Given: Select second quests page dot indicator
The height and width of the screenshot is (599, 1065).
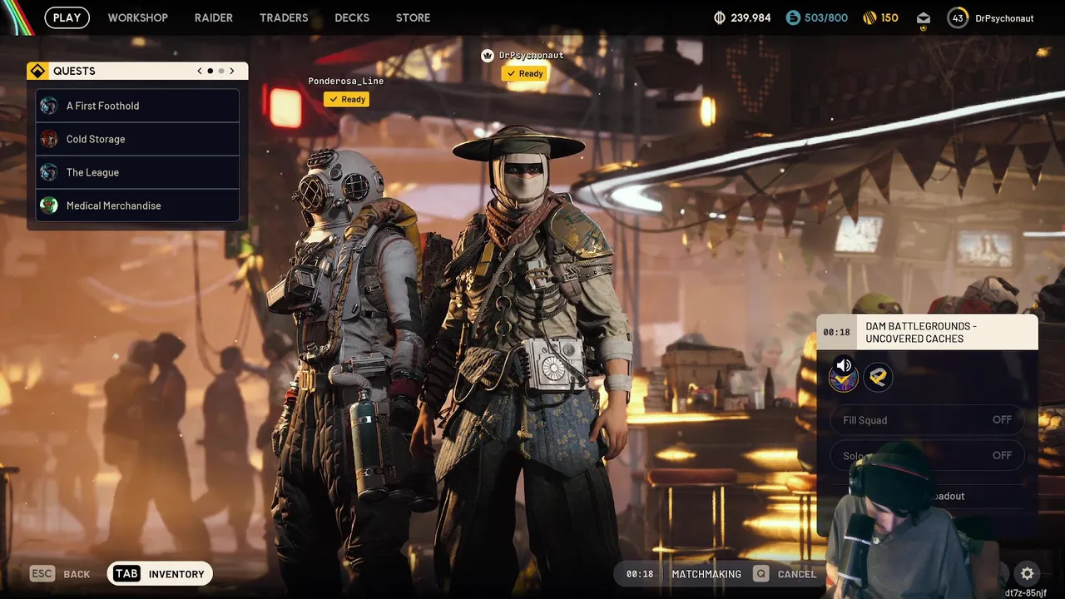Looking at the screenshot, I should (220, 72).
